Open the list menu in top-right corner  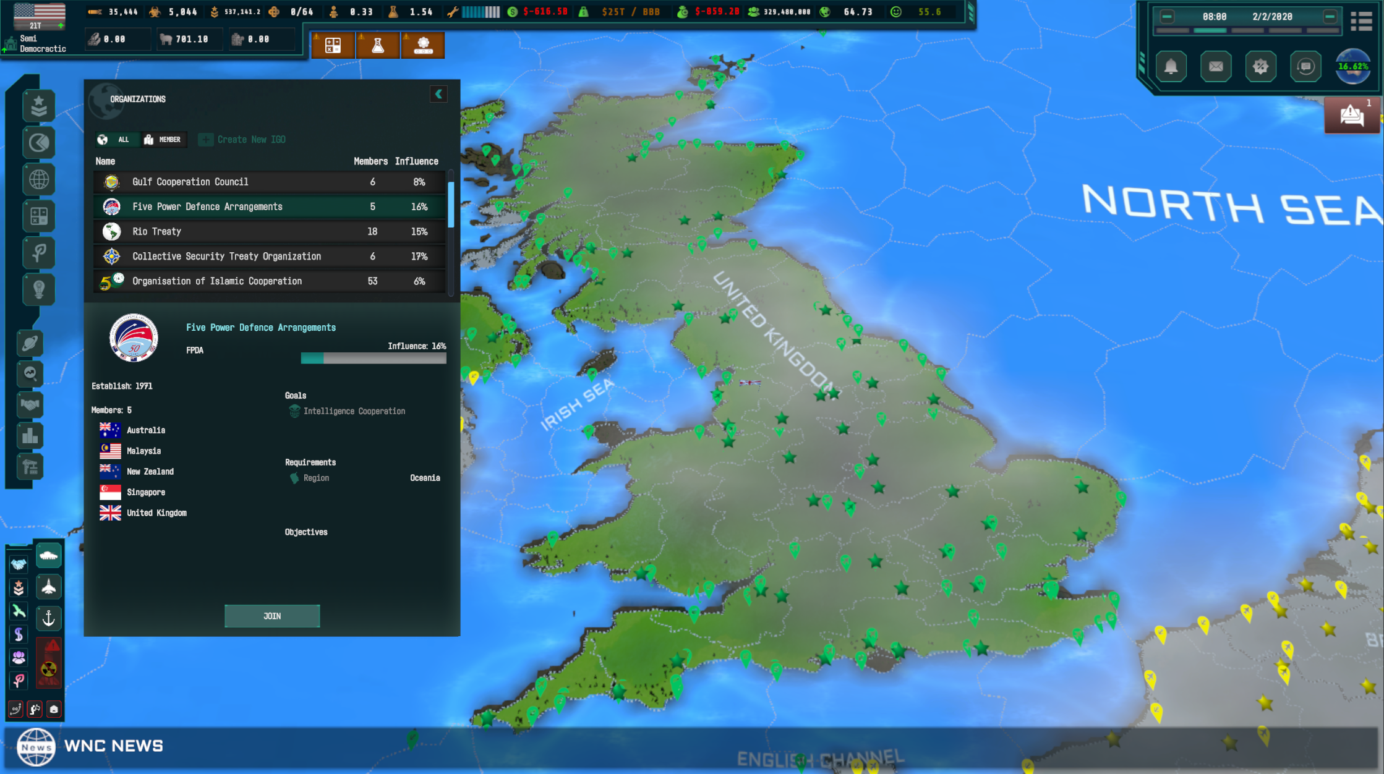(x=1361, y=21)
